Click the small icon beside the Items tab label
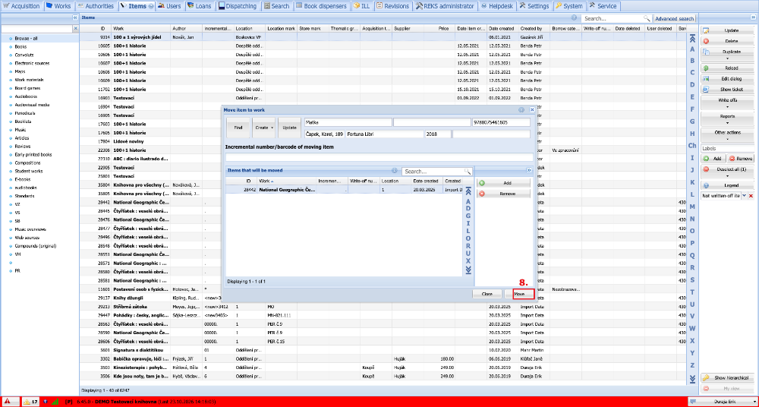 pos(152,6)
